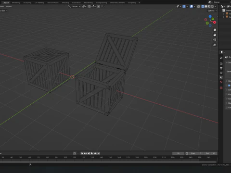Open the viewport Options dropdown

(x=212, y=11)
